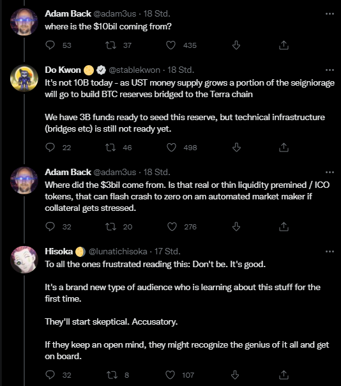
Task: Reply to Adam Back's $10bil tweet
Action: [50, 45]
